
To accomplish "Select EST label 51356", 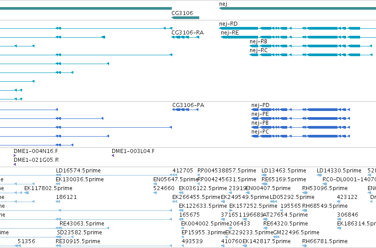I will 27,241.
